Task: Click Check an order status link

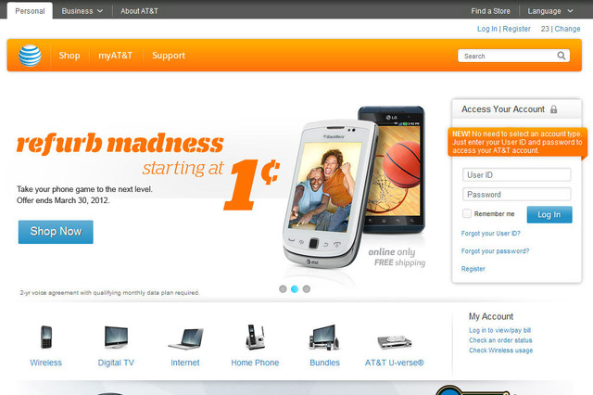Action: pyautogui.click(x=500, y=340)
